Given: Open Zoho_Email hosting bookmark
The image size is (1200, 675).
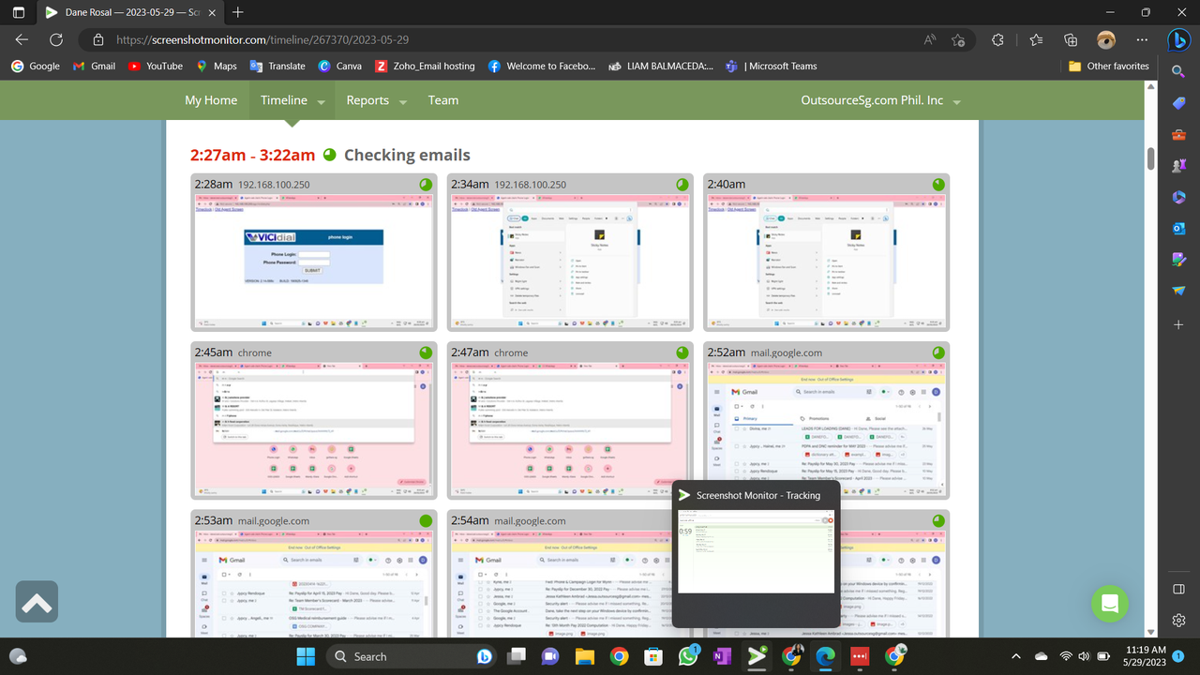Looking at the screenshot, I should pos(425,67).
